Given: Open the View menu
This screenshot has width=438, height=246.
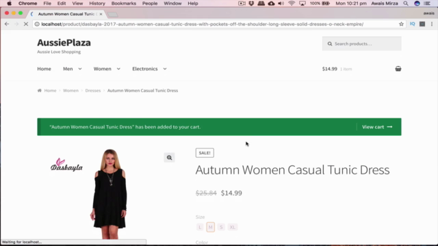Looking at the screenshot, I should [77, 3].
